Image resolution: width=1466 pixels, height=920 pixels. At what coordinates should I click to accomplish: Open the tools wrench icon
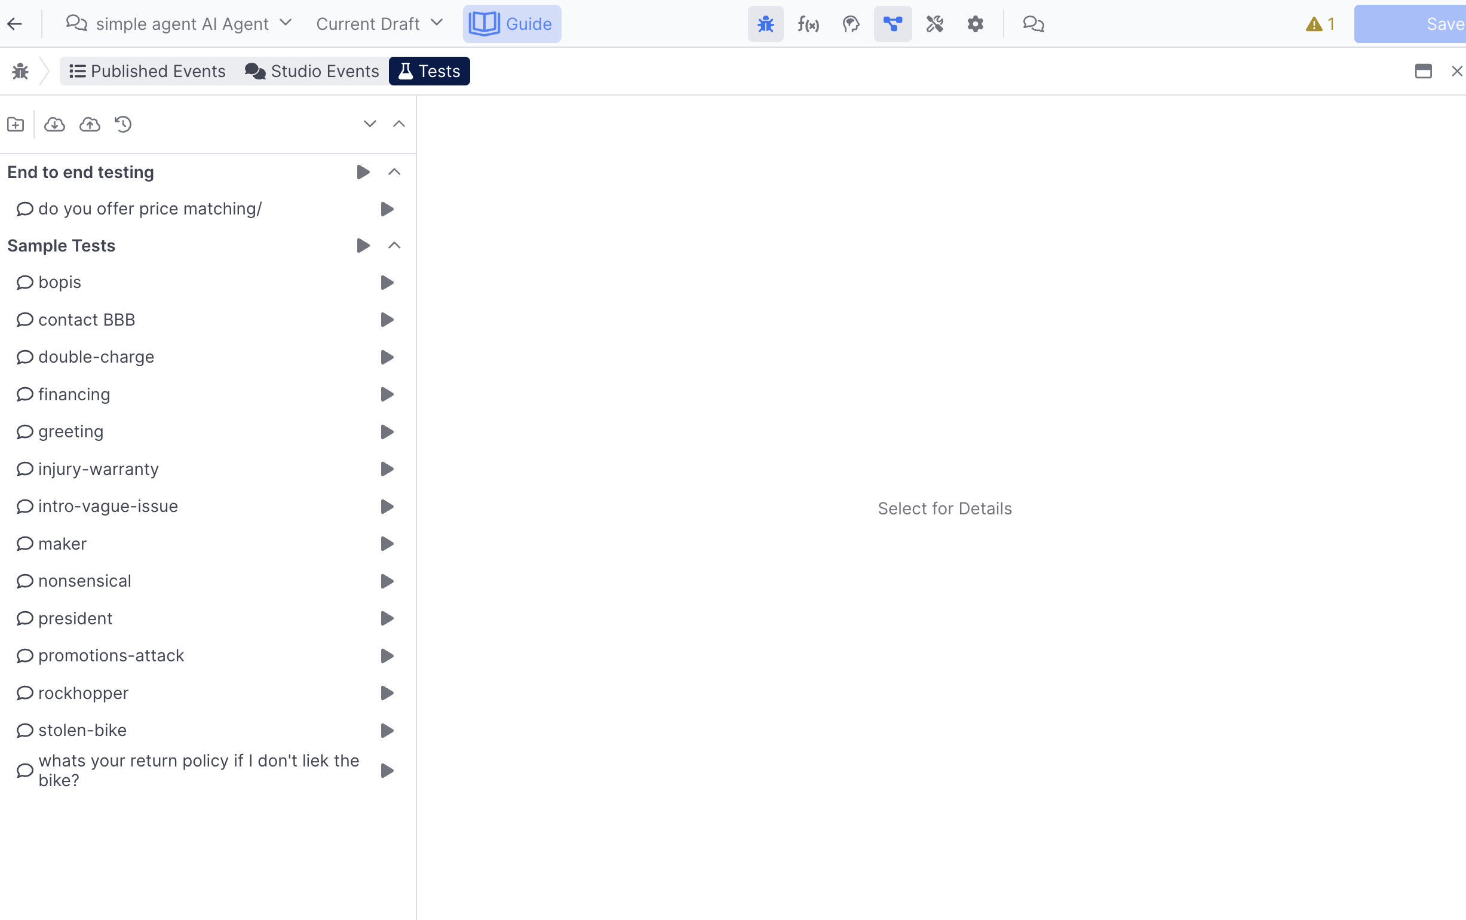pos(934,24)
